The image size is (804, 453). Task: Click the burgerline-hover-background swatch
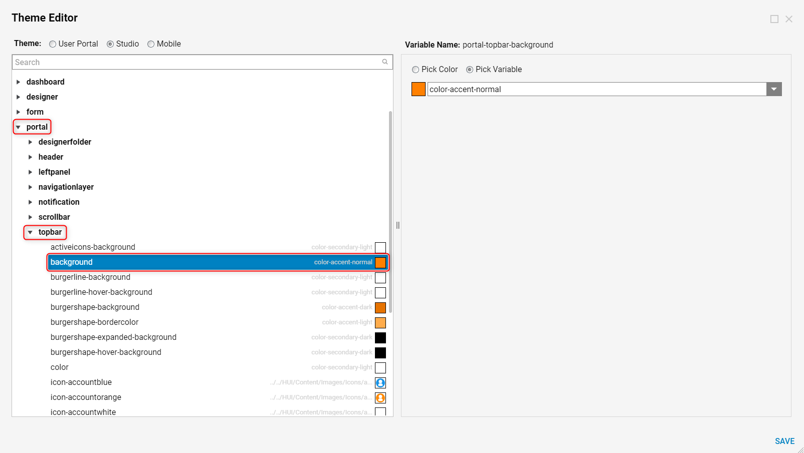pos(380,293)
